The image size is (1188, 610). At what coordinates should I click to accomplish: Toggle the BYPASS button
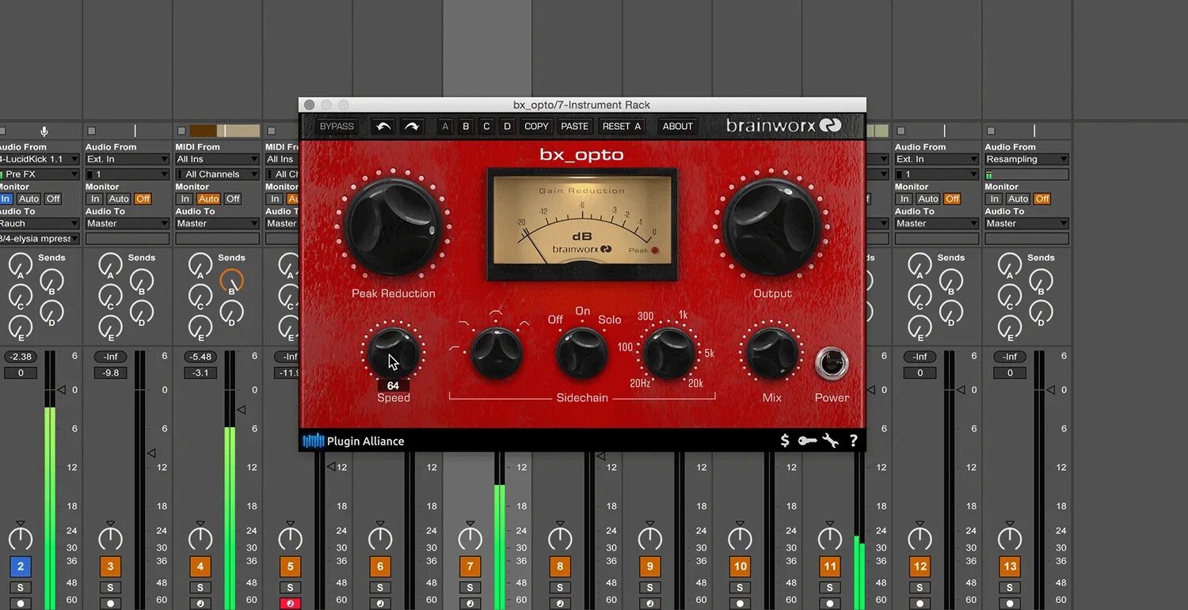click(337, 127)
